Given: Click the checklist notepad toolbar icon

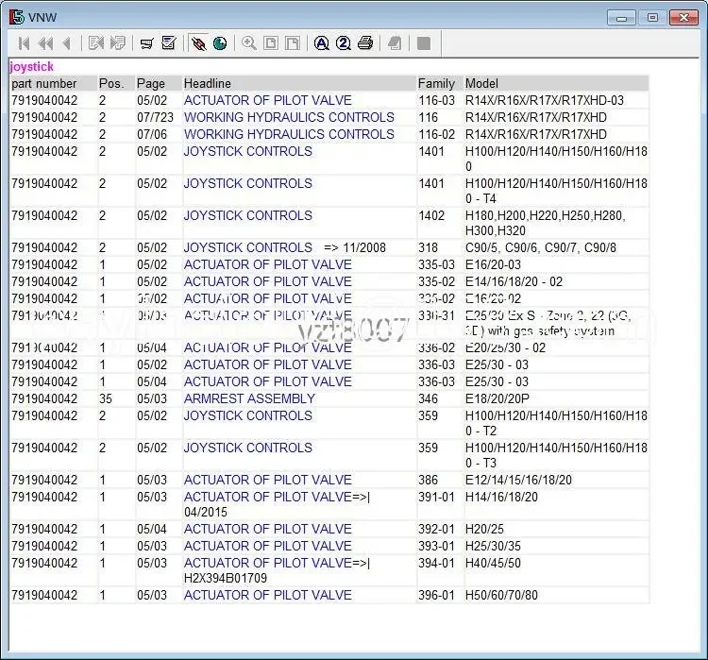Looking at the screenshot, I should pyautogui.click(x=169, y=43).
